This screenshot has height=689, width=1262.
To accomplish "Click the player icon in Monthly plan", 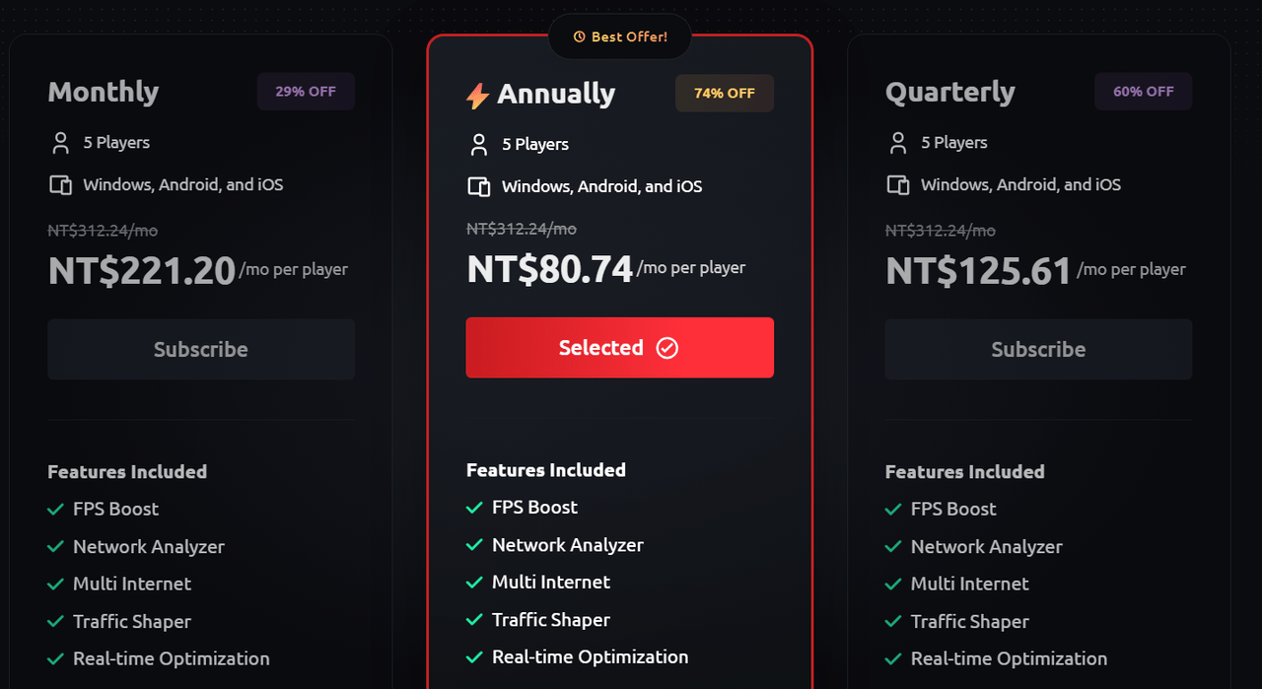I will click(60, 143).
